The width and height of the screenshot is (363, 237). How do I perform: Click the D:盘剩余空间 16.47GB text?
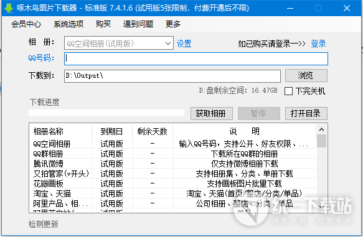238,90
